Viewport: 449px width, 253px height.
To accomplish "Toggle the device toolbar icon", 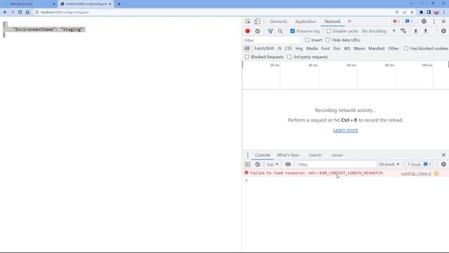I will coord(257,22).
